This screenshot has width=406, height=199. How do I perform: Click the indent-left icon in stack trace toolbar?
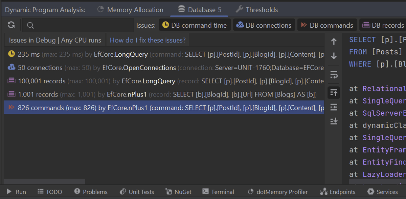(x=334, y=107)
